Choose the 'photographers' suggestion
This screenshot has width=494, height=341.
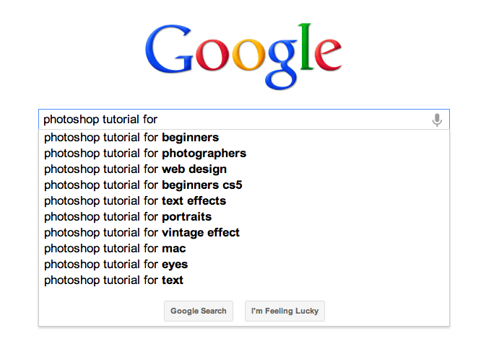point(145,153)
